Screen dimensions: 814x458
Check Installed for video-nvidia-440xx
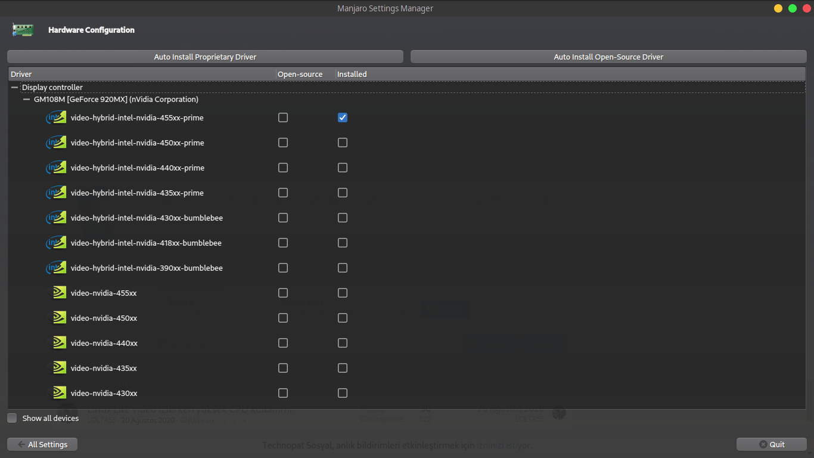pyautogui.click(x=343, y=343)
